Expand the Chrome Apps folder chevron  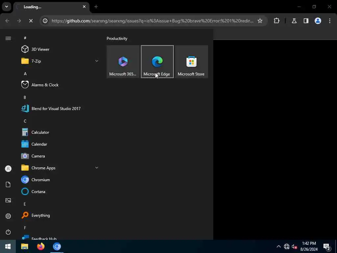(x=97, y=168)
